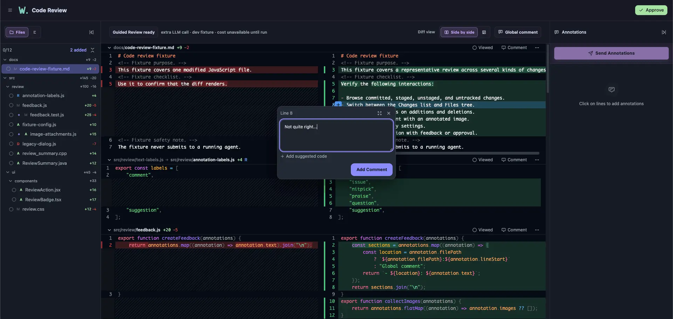Collapse the Annotations panel

pos(664,32)
